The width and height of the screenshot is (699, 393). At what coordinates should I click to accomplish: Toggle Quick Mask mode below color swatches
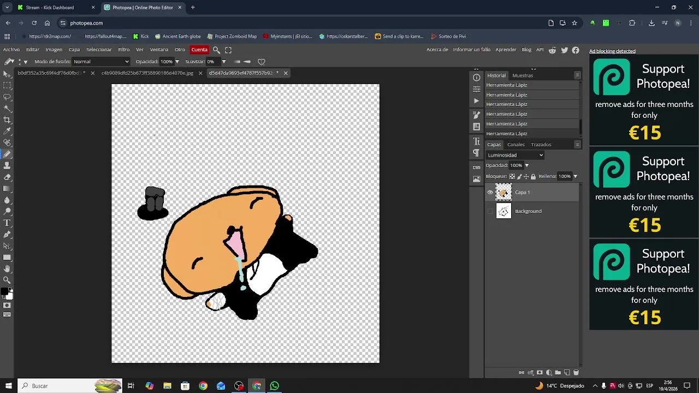coord(7,305)
